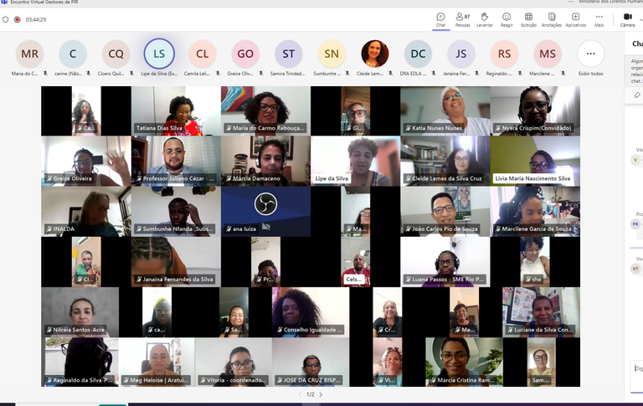This screenshot has height=406, width=643.
Task: Open Exibição view options
Action: click(x=528, y=19)
